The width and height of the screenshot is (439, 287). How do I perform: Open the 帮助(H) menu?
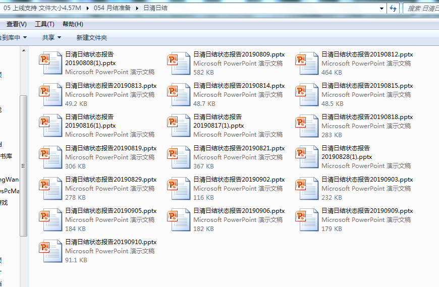tap(73, 24)
